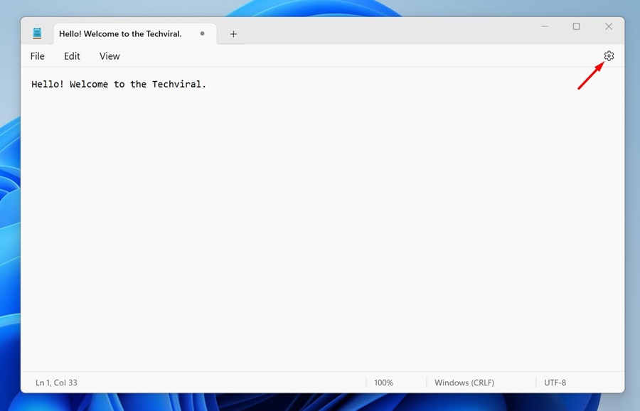Click the Windows (CRLF) line ending indicator

click(x=464, y=383)
